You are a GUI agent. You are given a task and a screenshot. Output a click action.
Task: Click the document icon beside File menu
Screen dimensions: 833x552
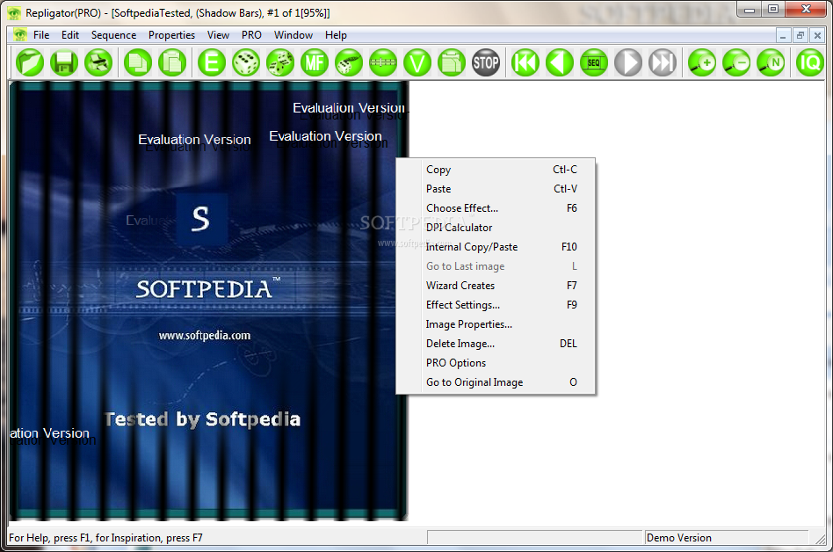pos(20,35)
